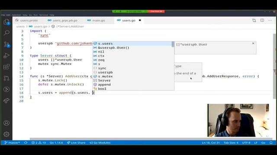Expand the users.go breadcrumb
Screen dimensions: 277x155
38,27
